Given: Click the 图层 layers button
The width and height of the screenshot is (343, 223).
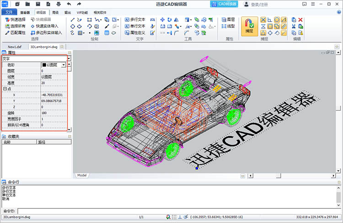Looking at the screenshot, I should coord(228,20).
